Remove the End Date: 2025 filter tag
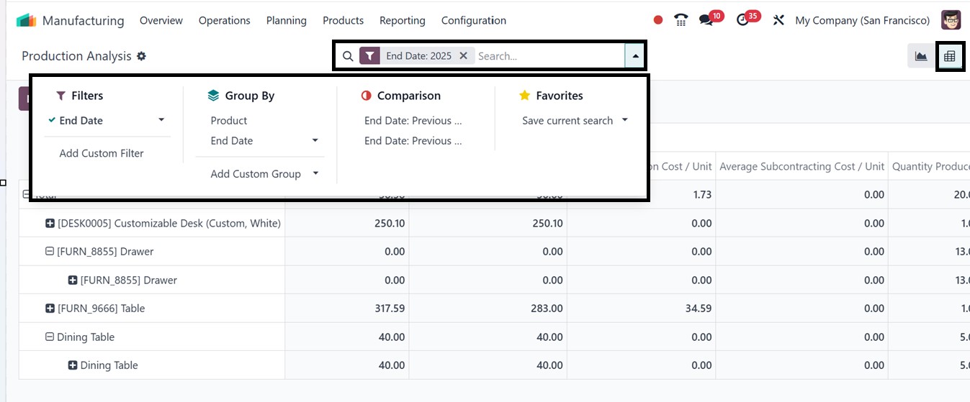This screenshot has height=402, width=970. [464, 55]
